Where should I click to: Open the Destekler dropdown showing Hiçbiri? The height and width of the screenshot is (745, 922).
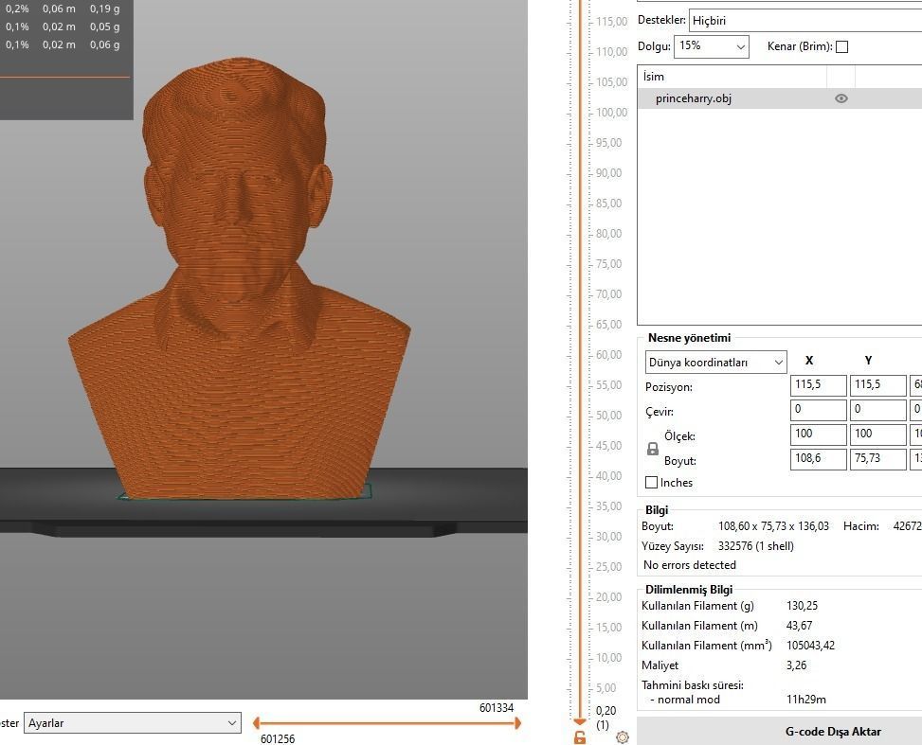(805, 21)
